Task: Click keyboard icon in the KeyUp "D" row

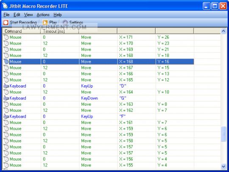Action: (x=6, y=86)
